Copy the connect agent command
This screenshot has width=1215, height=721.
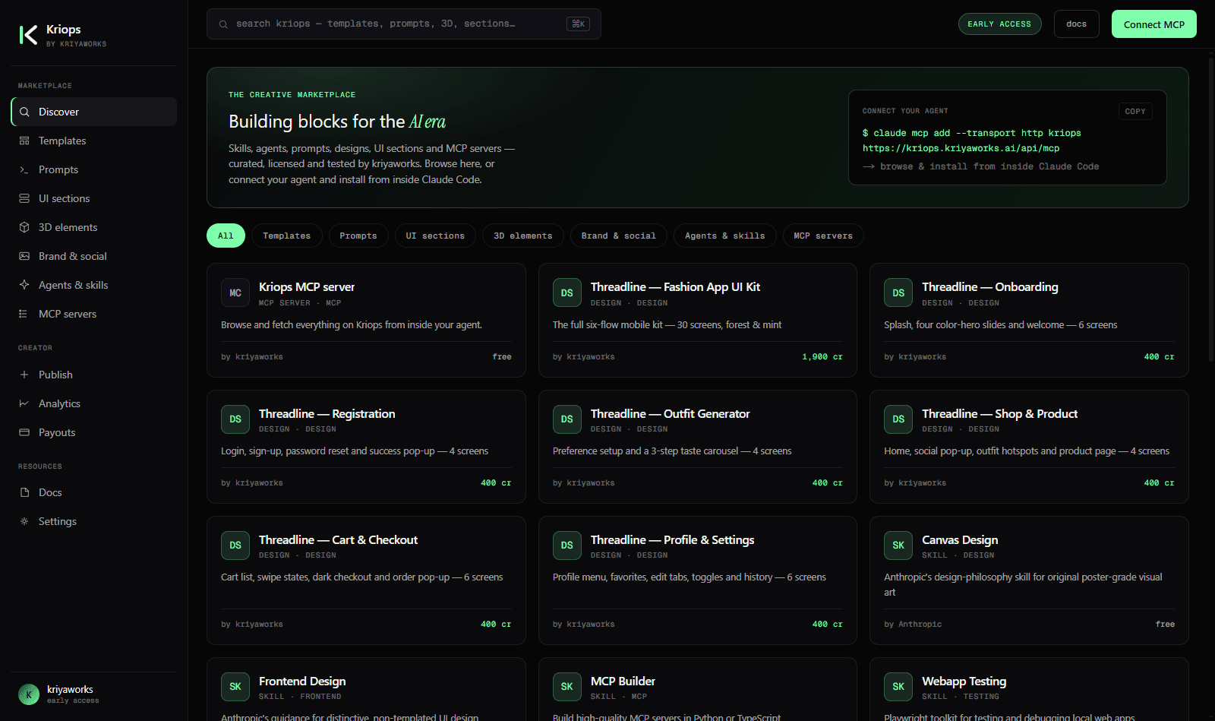1135,111
